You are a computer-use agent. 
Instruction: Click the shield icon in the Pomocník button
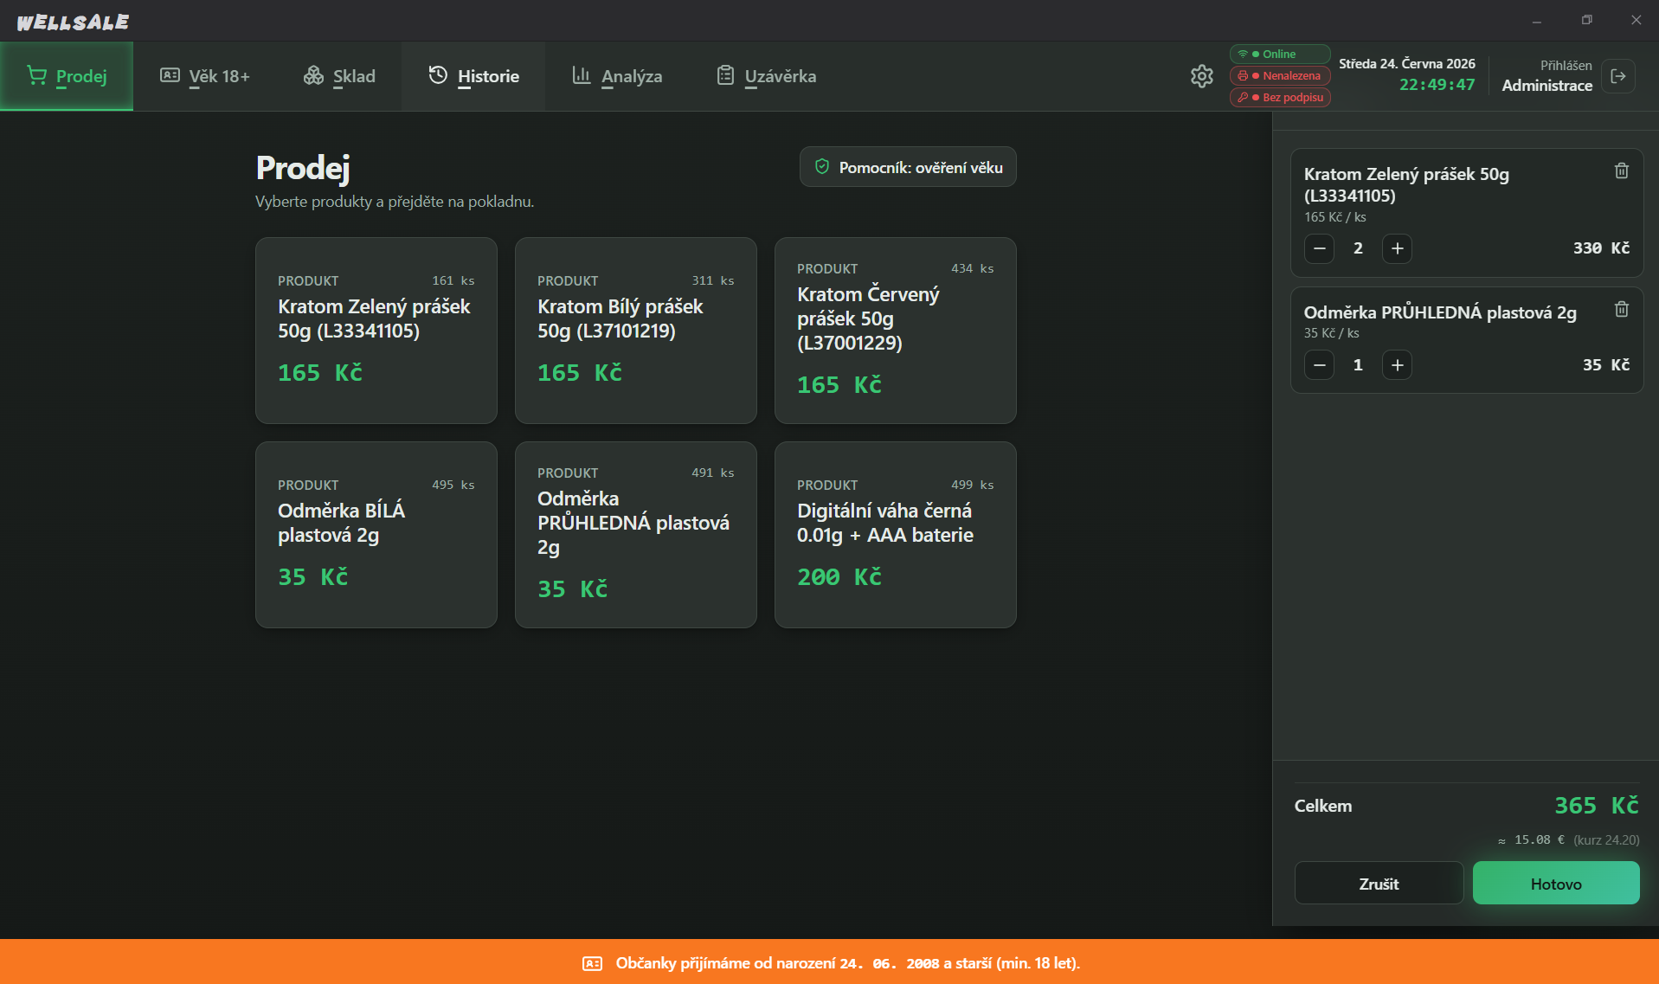coord(822,166)
